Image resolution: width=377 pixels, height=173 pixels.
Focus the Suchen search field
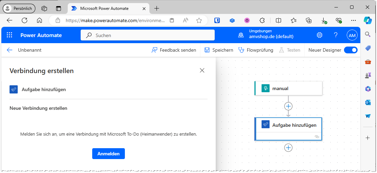(148, 35)
